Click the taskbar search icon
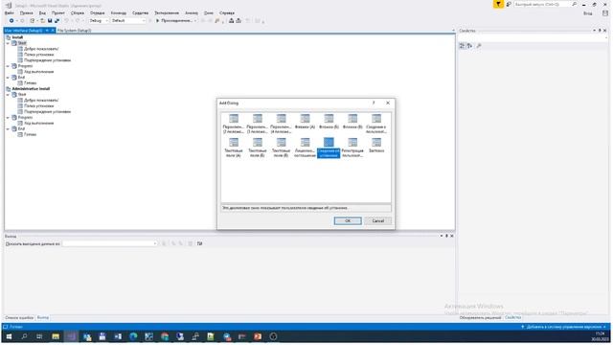This screenshot has width=613, height=345. (x=24, y=336)
